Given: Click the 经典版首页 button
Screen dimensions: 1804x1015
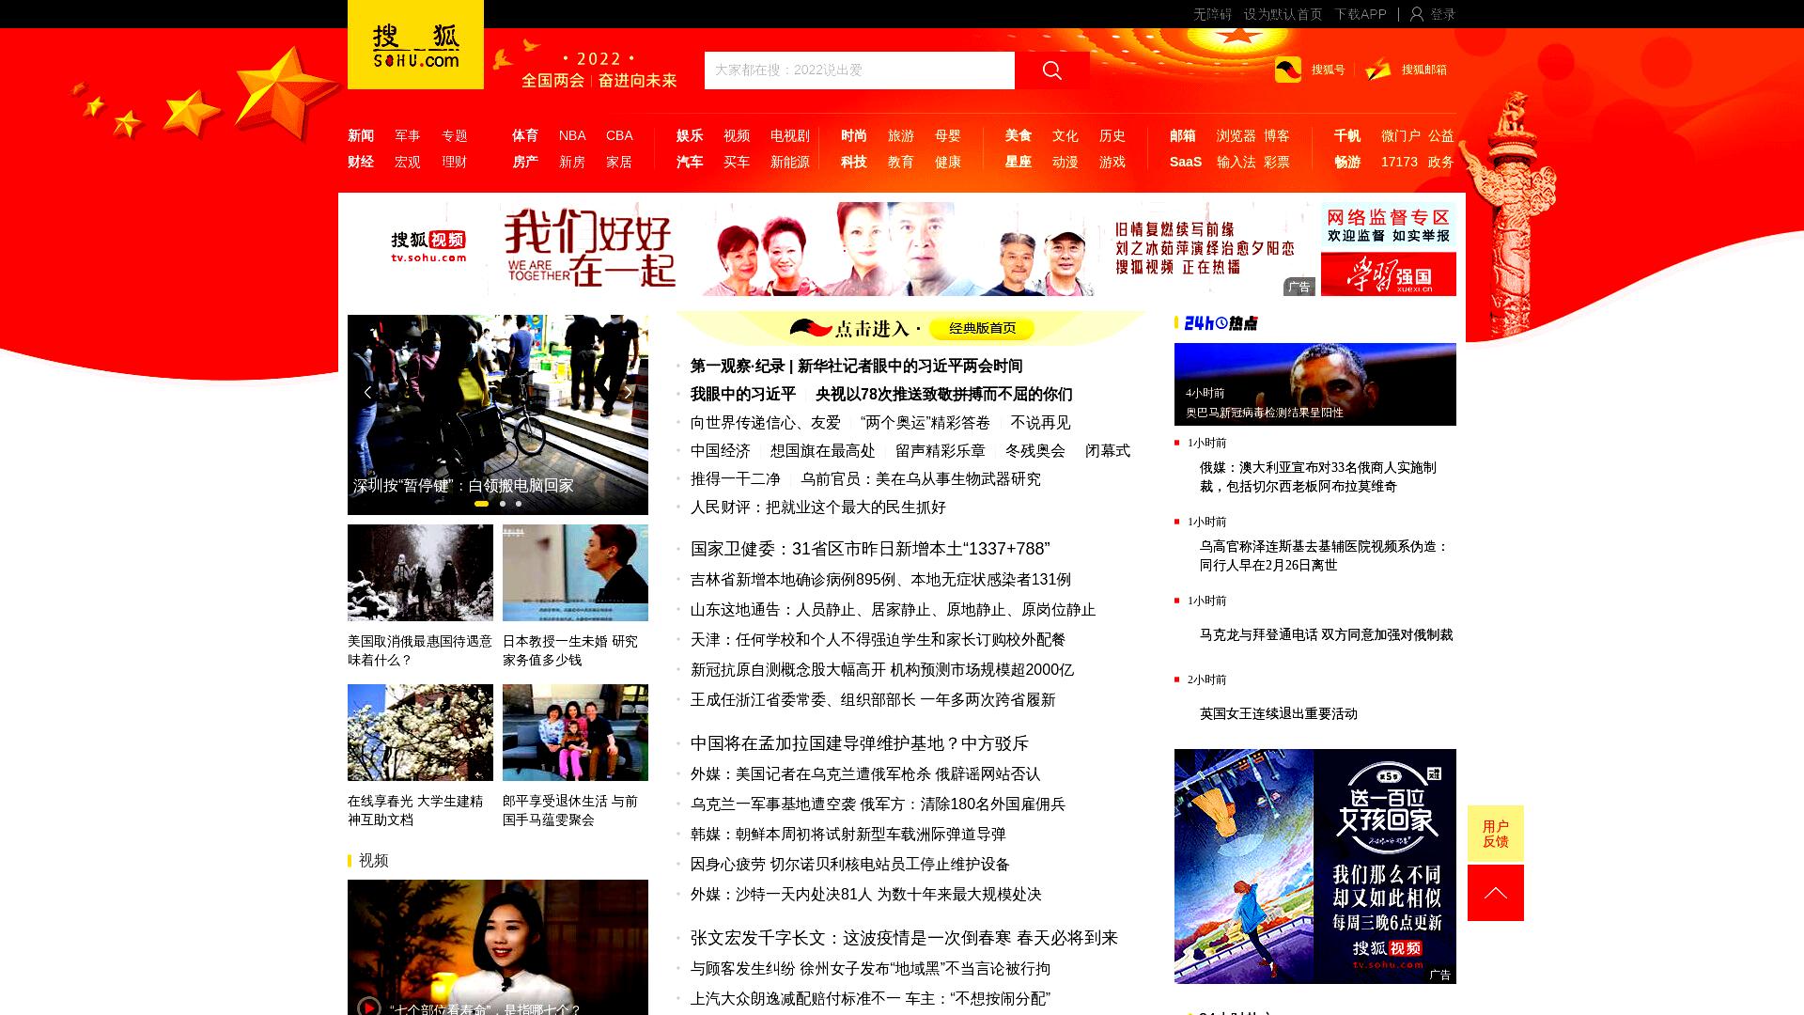Looking at the screenshot, I should (982, 328).
